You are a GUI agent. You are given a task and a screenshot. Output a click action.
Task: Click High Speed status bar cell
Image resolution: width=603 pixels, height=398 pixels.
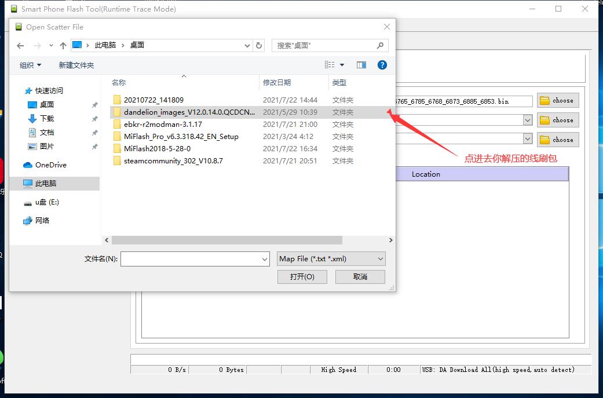[x=339, y=370]
